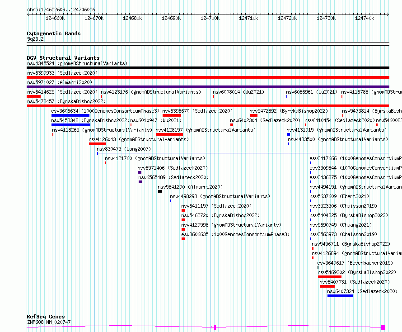This screenshot has height=332, width=402.
Task: Click the nsv6402304 (Sedlazeck2020) label
Action: click(265, 120)
